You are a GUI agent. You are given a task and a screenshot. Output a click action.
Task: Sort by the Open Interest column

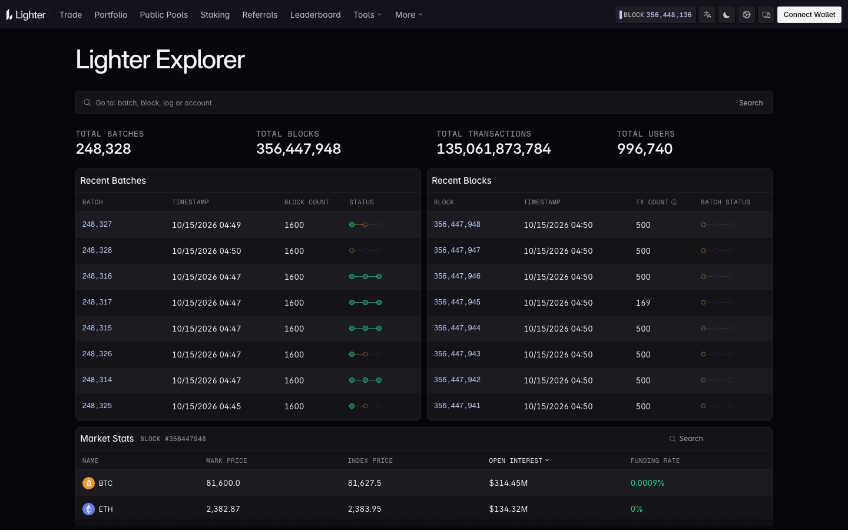pos(519,461)
